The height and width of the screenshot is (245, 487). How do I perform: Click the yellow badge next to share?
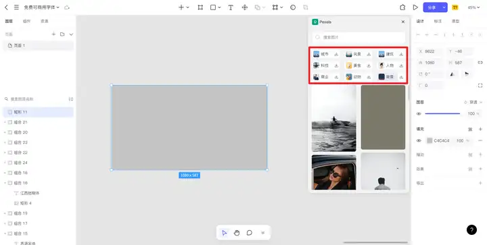(455, 7)
